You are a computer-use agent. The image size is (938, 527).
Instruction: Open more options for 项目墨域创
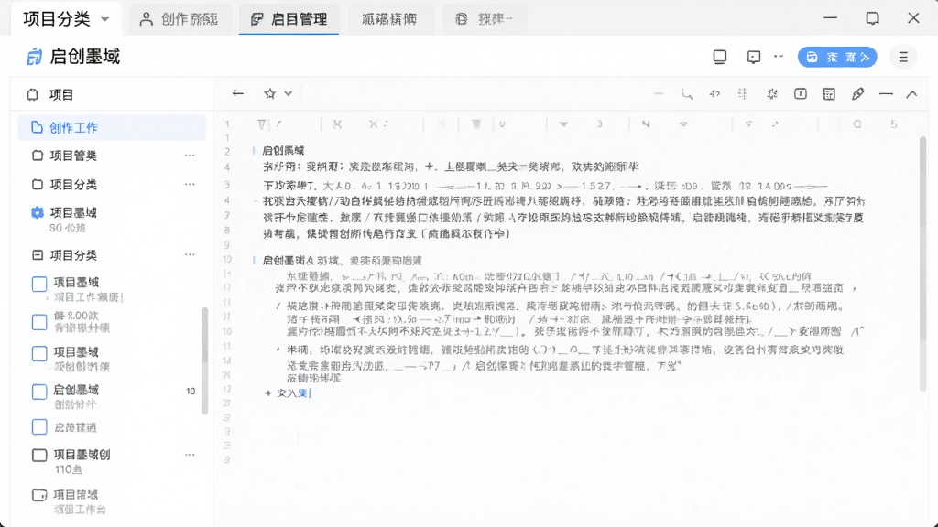[190, 455]
